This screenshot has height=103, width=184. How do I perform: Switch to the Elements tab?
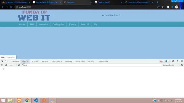pos(15,61)
